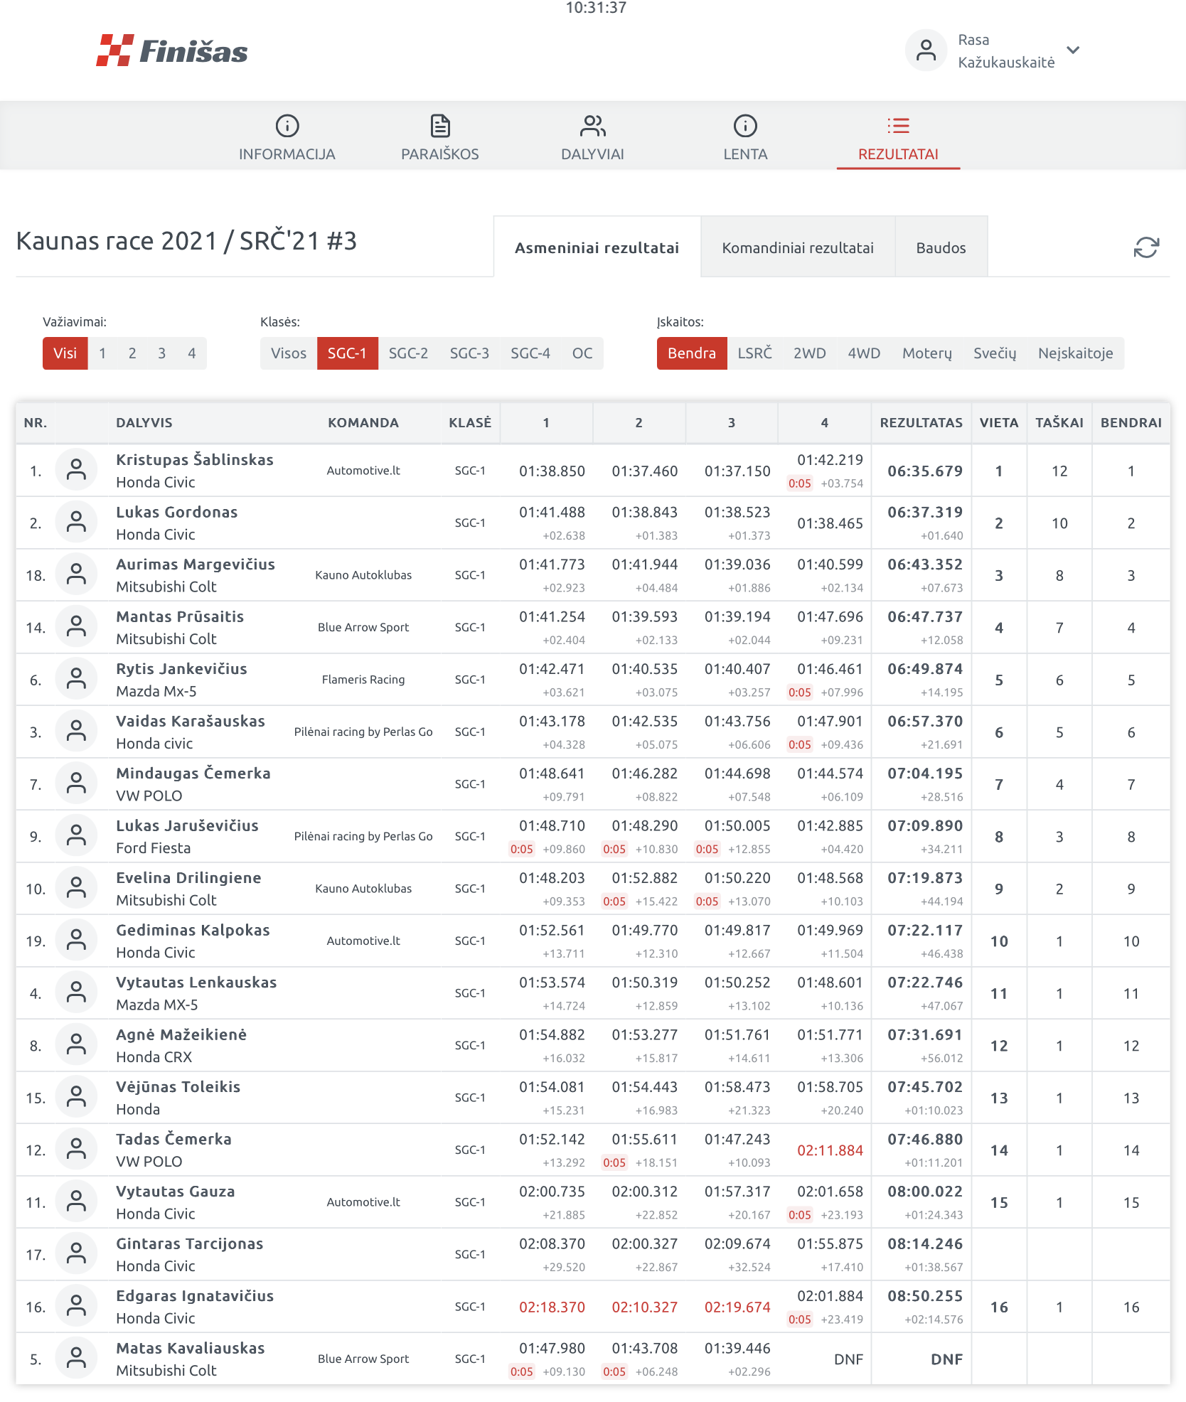Click the red 02:11.884 time of Tadas Čemerka
This screenshot has width=1186, height=1402.
pyautogui.click(x=830, y=1150)
